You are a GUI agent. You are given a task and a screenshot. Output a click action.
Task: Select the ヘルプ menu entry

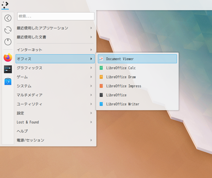click(x=55, y=131)
